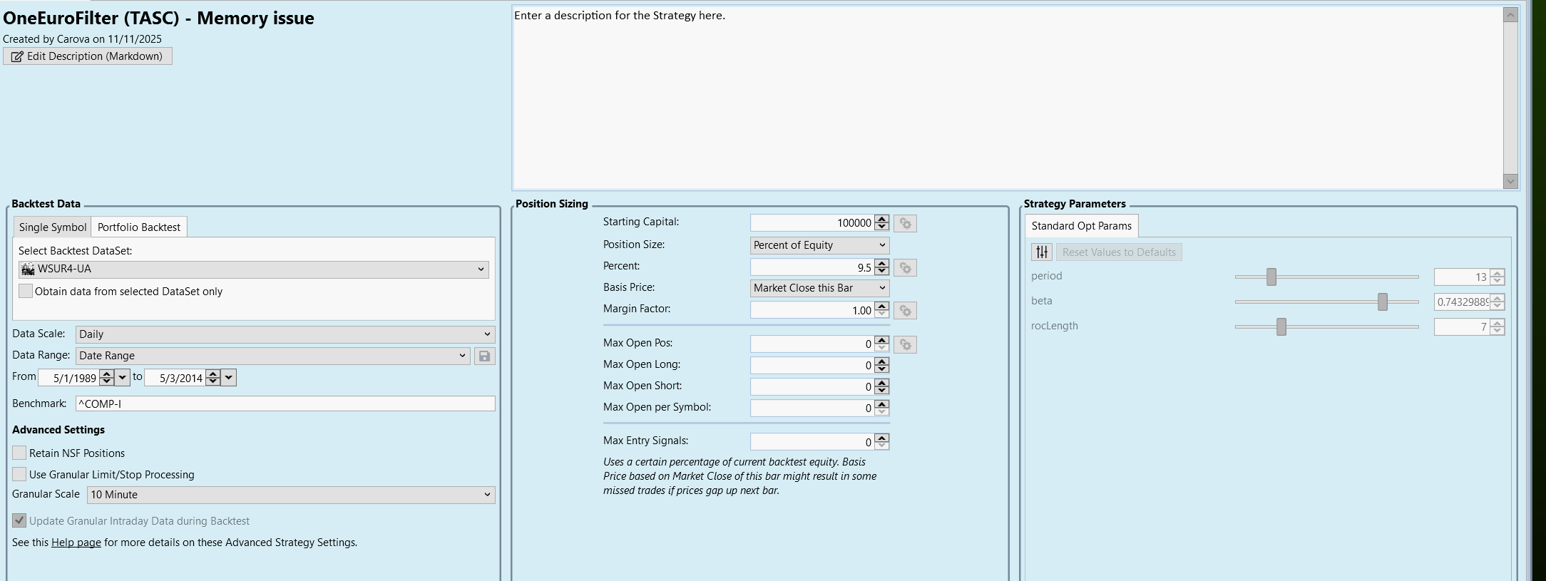Click the parameter sliders settings icon

[x=1042, y=252]
